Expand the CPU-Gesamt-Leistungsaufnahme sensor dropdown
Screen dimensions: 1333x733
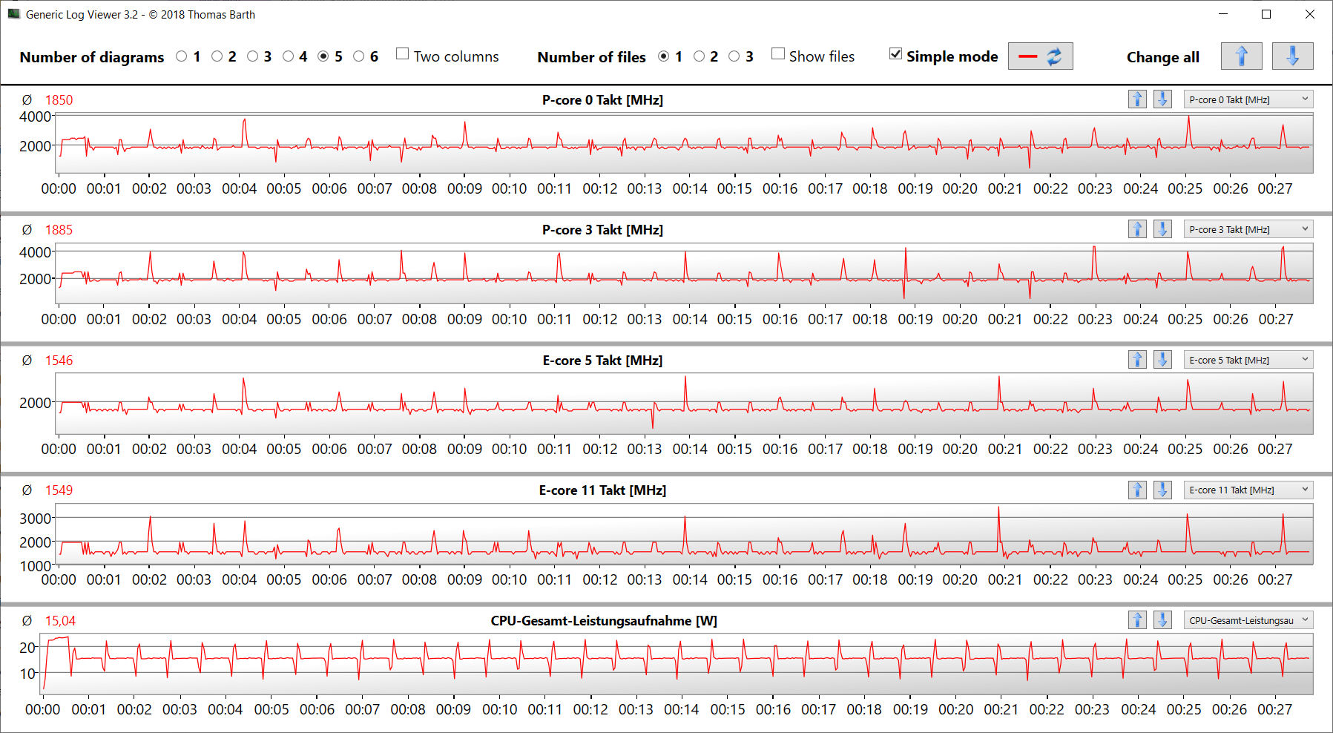1248,620
